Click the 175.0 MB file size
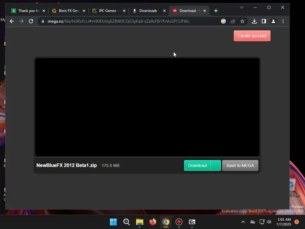Image resolution: width=305 pixels, height=229 pixels. point(111,165)
